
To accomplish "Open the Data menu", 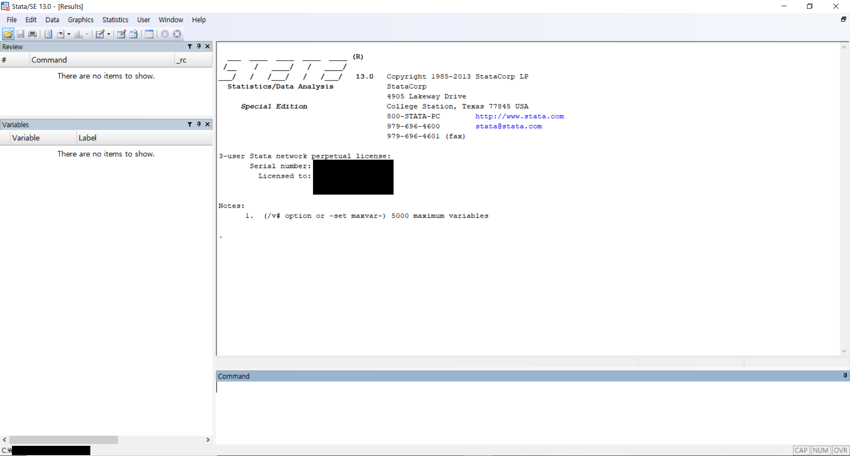I will tap(52, 20).
